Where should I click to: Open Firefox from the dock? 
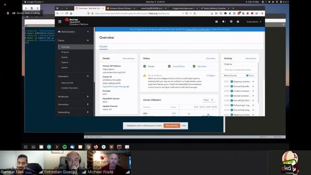pos(96,147)
